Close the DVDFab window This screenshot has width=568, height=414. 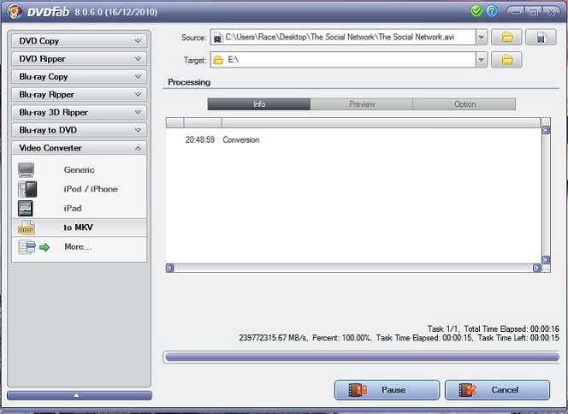click(x=551, y=12)
